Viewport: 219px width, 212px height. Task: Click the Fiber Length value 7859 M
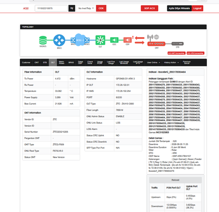tap(120, 110)
